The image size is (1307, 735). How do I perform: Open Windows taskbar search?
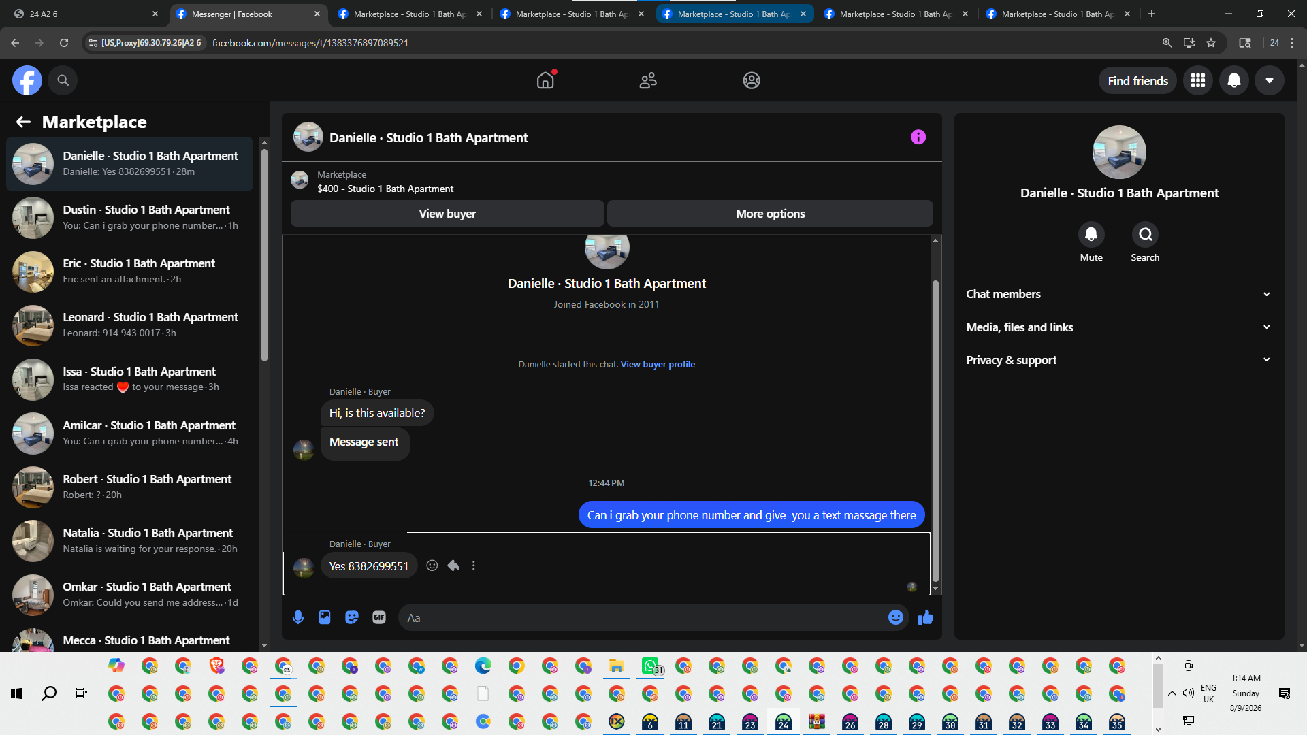(49, 693)
